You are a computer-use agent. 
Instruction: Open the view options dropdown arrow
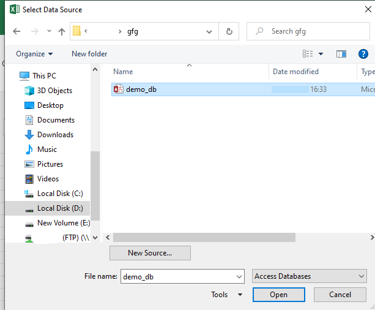pos(321,54)
